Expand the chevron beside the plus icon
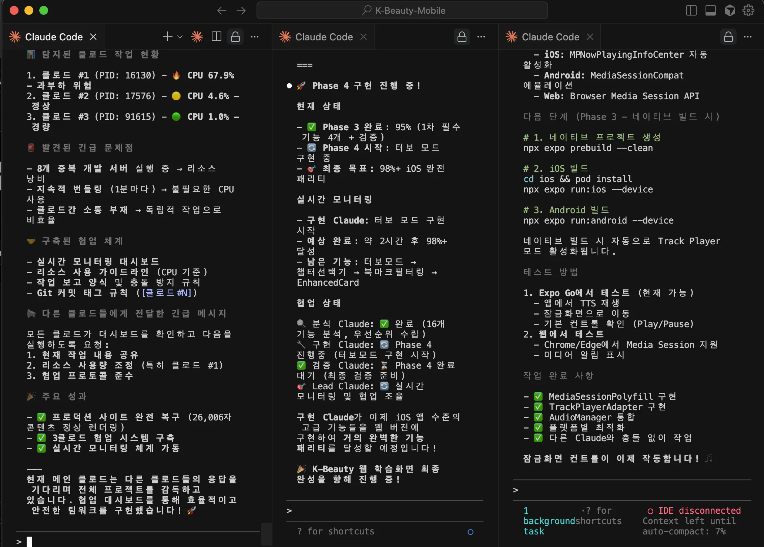Screen dimensions: 764x547 [180, 37]
